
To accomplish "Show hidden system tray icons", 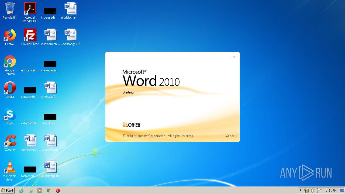I will [301, 190].
